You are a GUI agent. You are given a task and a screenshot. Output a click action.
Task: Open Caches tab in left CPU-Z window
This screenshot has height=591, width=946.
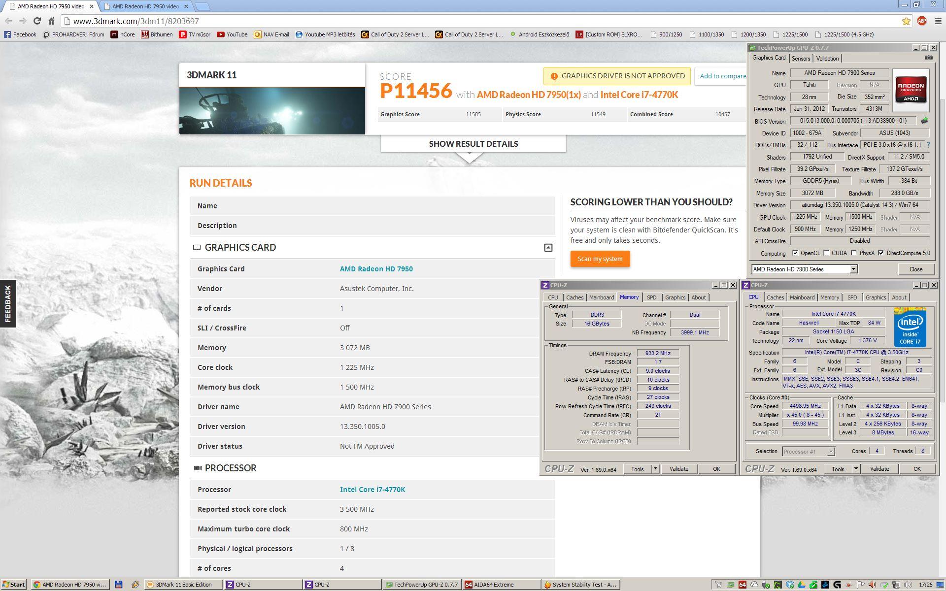coord(574,297)
